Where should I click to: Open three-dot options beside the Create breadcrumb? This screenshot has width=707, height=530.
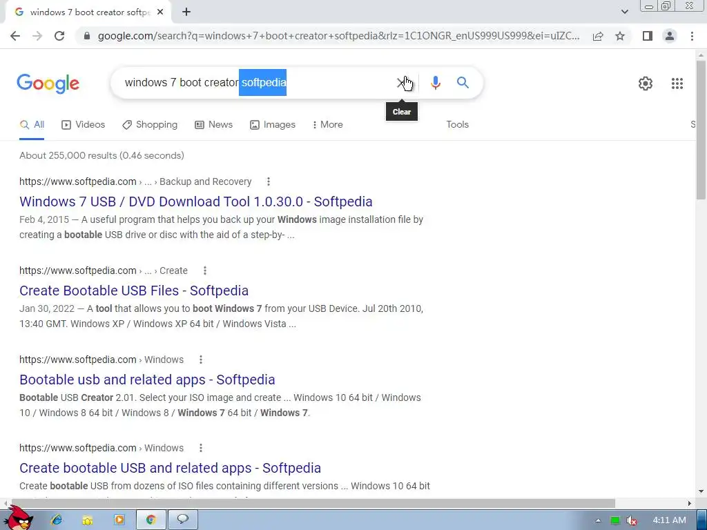tap(204, 271)
